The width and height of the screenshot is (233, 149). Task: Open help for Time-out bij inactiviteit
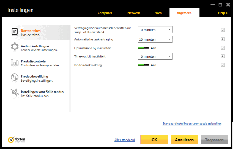[x=222, y=56]
